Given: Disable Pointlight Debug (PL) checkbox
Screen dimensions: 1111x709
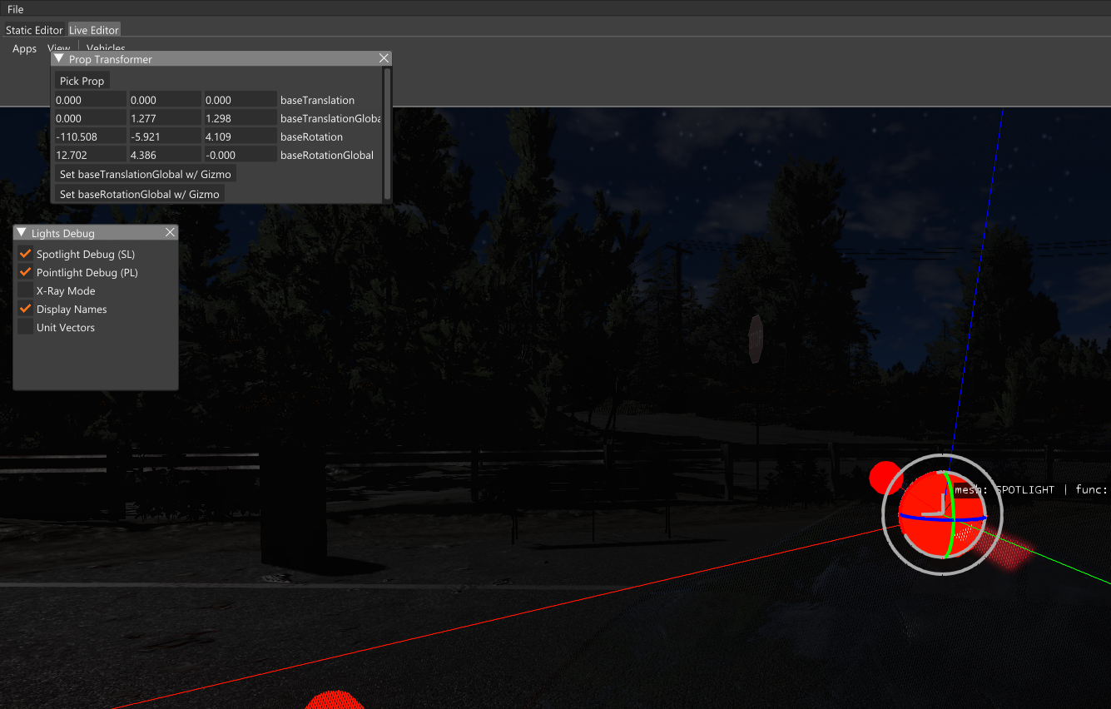Looking at the screenshot, I should (26, 272).
